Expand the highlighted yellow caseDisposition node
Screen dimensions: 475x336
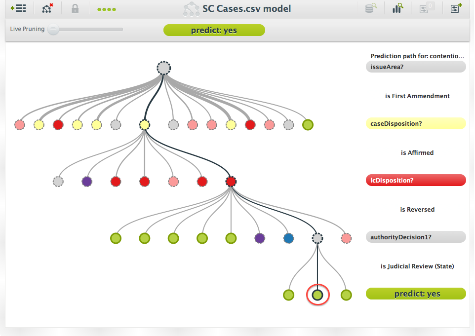[x=144, y=125]
